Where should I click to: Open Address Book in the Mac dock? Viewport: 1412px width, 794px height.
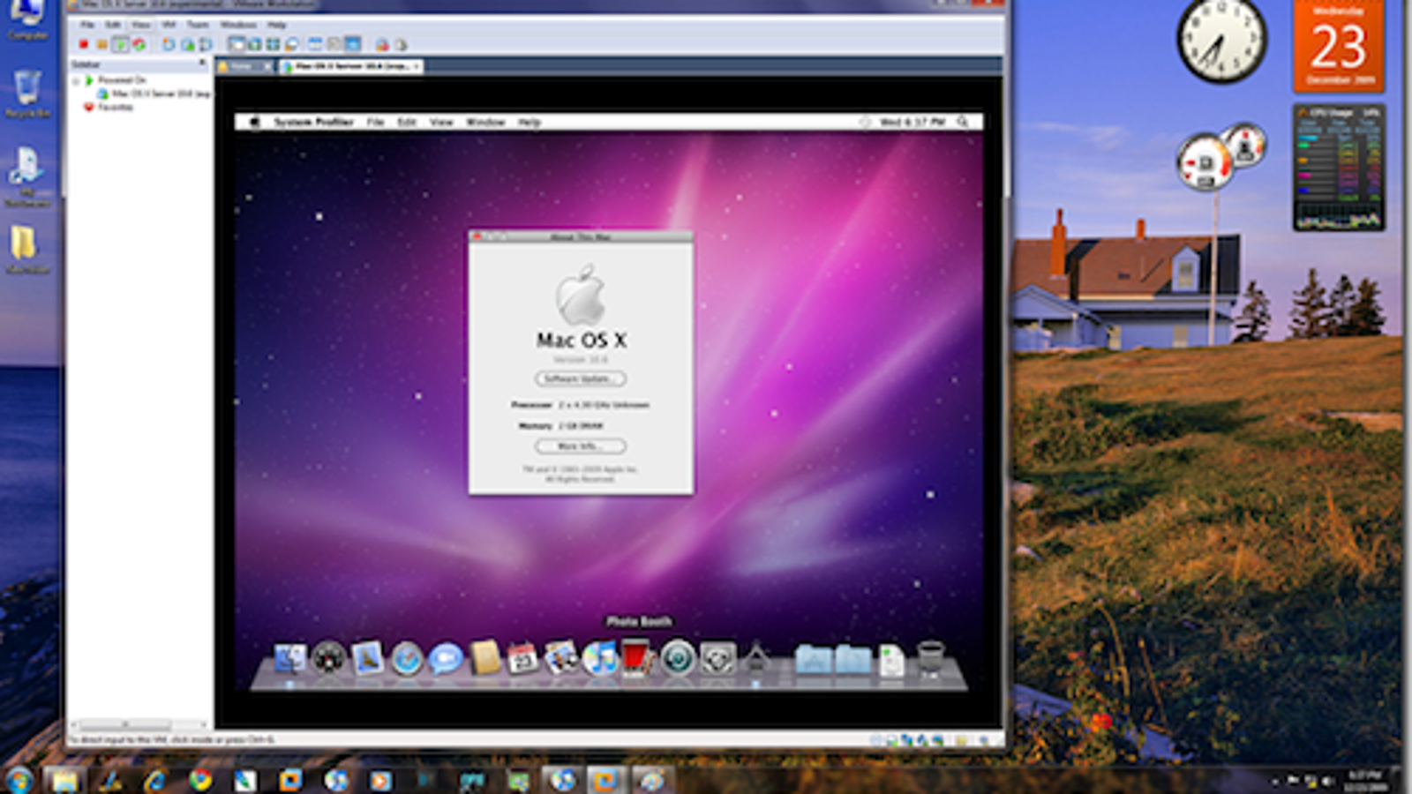click(484, 658)
